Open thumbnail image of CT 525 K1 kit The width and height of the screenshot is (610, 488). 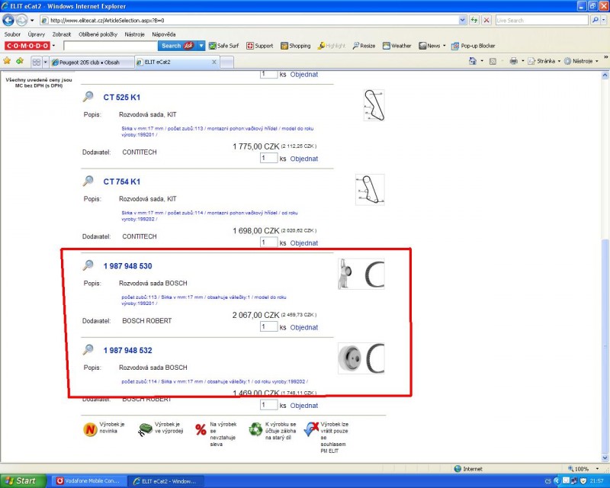(374, 105)
